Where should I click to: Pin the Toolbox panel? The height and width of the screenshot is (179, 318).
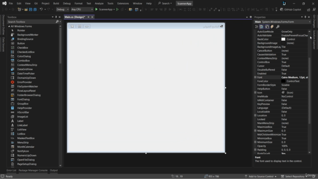pyautogui.click(x=56, y=17)
